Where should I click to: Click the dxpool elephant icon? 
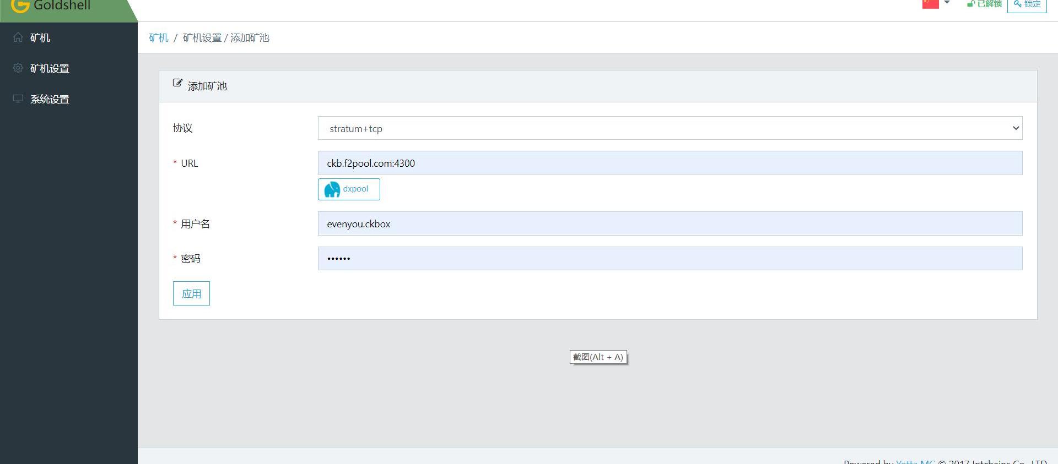332,189
